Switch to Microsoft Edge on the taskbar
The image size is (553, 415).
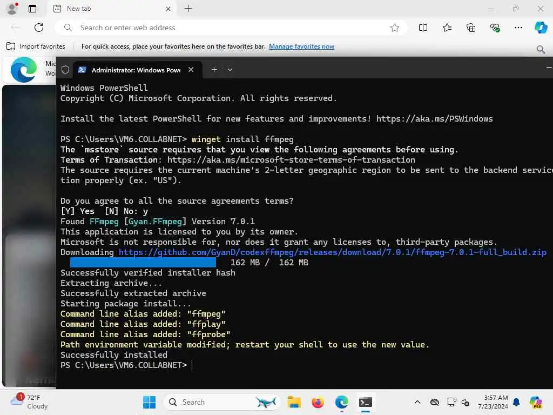tap(341, 402)
